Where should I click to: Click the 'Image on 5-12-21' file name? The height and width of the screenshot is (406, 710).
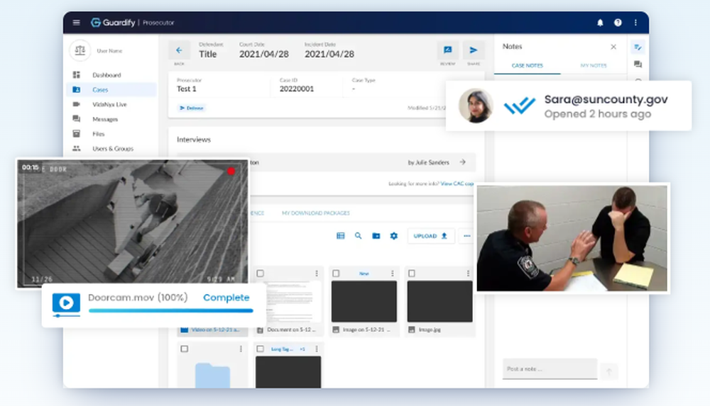366,329
